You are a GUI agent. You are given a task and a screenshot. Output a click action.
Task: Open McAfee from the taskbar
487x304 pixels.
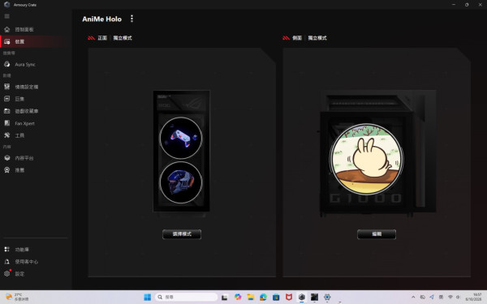point(289,298)
